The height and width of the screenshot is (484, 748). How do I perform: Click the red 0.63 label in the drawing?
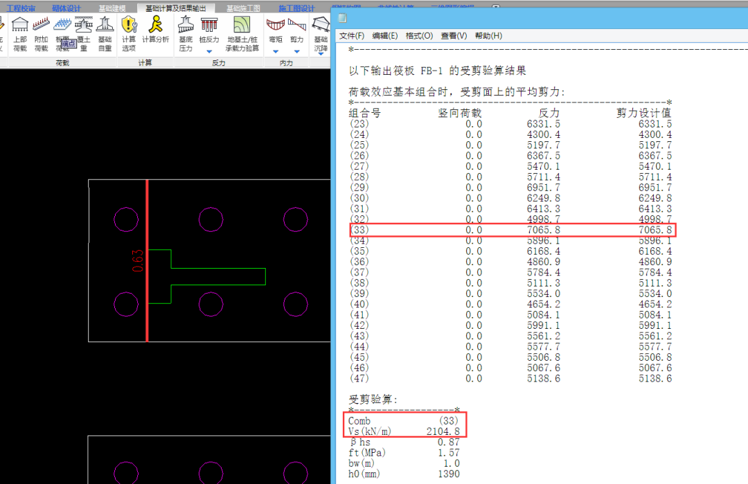click(x=138, y=261)
